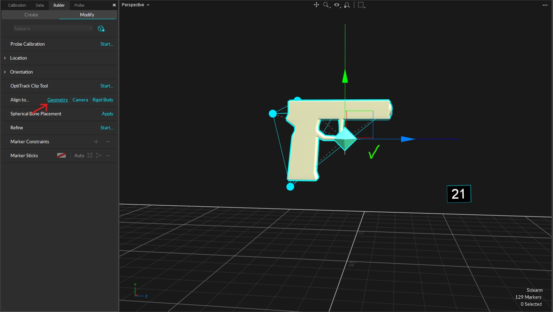Switch to the Create tab

[x=31, y=15]
